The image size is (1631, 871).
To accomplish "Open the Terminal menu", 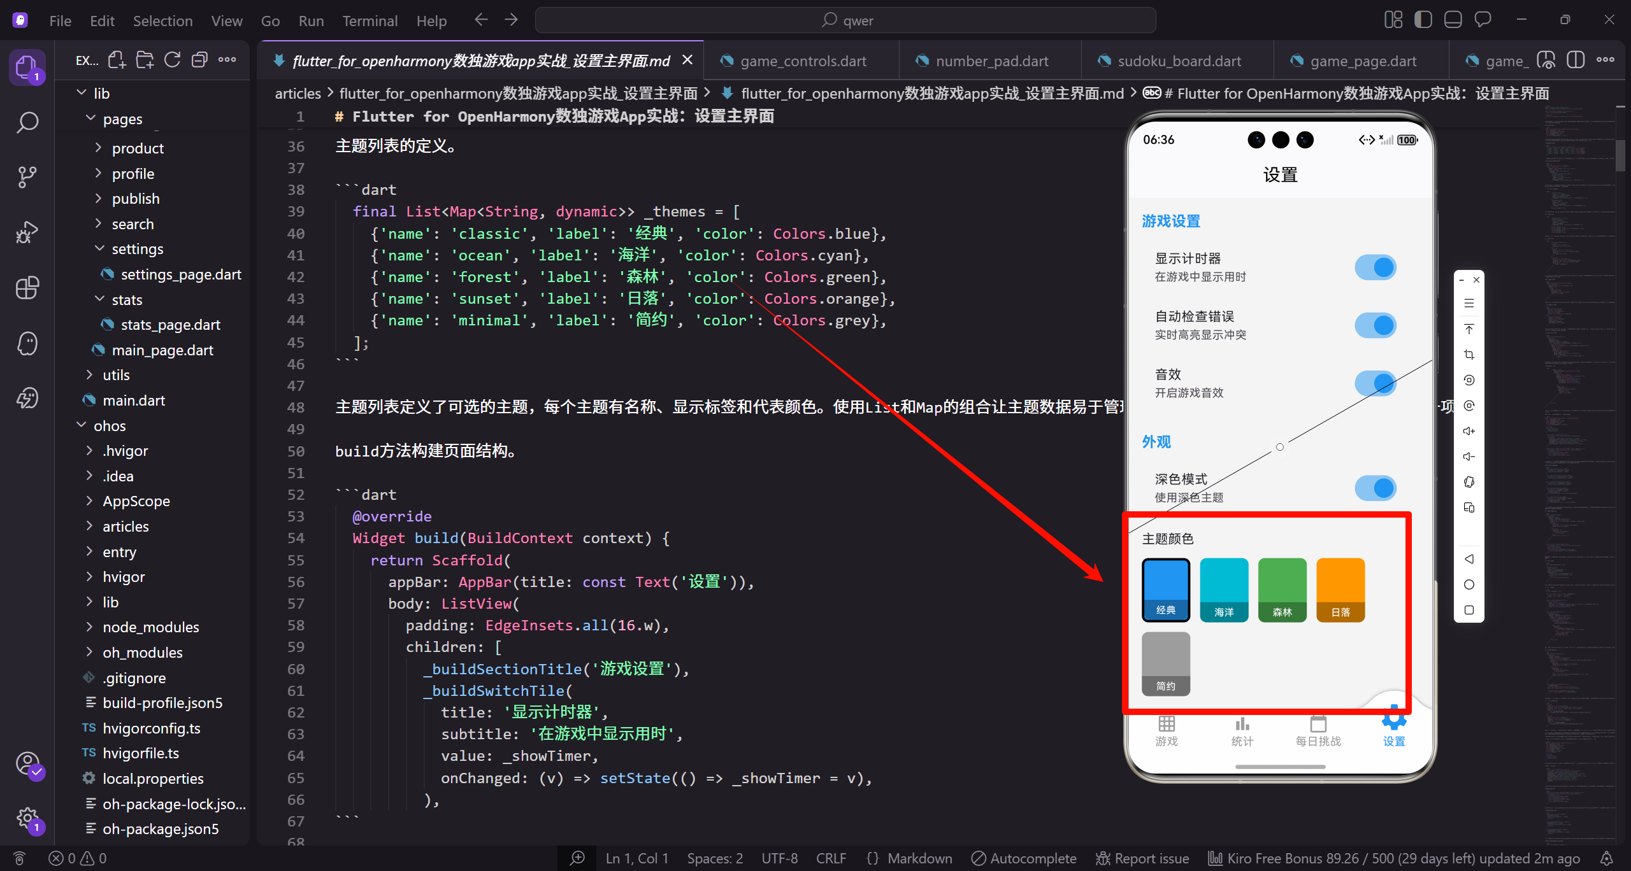I will [370, 21].
